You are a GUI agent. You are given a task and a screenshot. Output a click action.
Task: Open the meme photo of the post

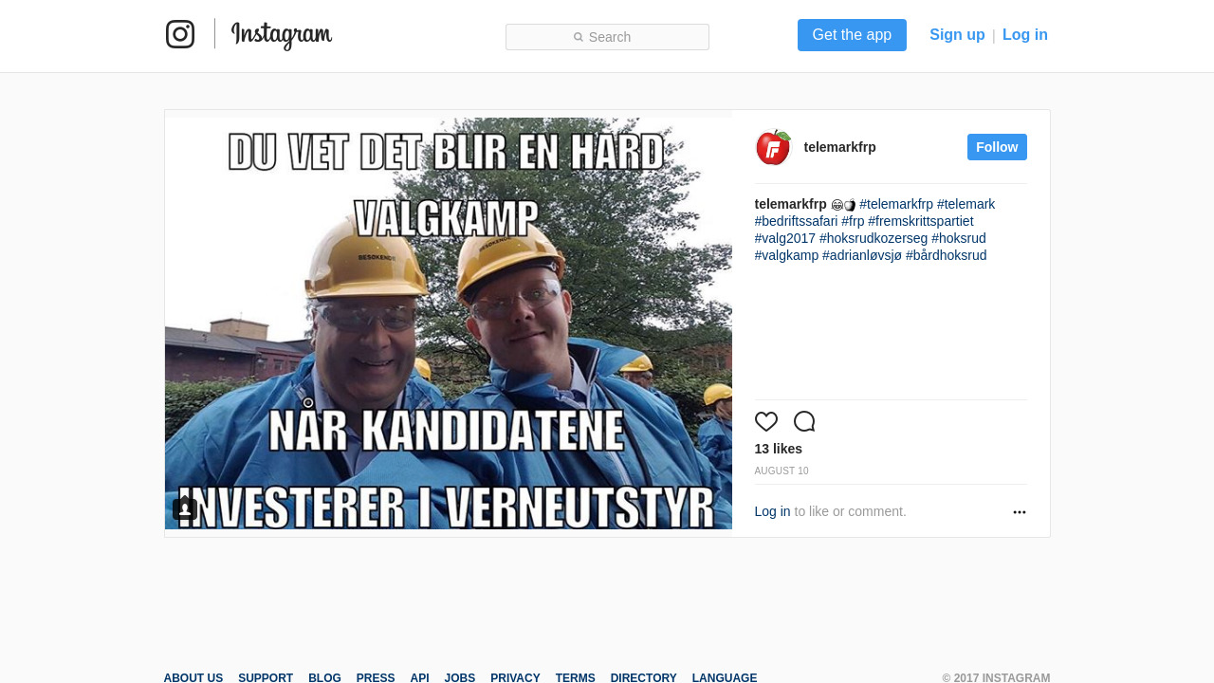tap(449, 323)
